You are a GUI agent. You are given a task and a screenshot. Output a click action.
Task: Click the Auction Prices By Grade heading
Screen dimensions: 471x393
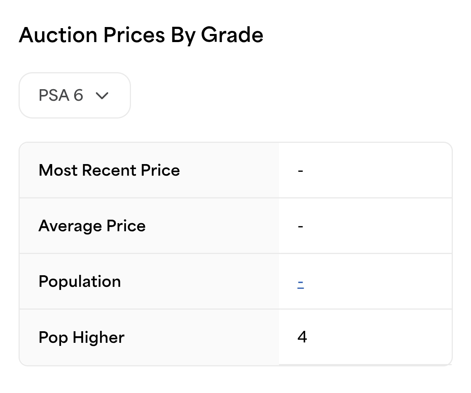tap(141, 35)
